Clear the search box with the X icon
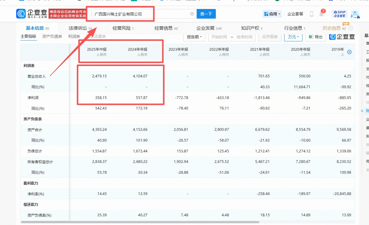The image size is (369, 225). pos(192,14)
